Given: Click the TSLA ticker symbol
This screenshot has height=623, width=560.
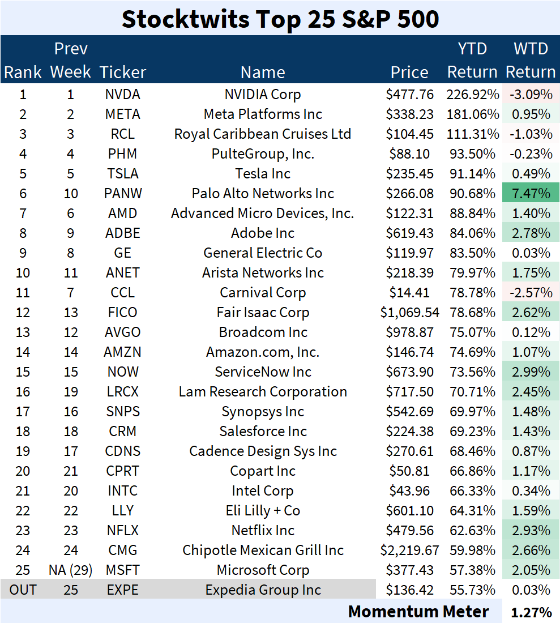Looking at the screenshot, I should coord(123,174).
